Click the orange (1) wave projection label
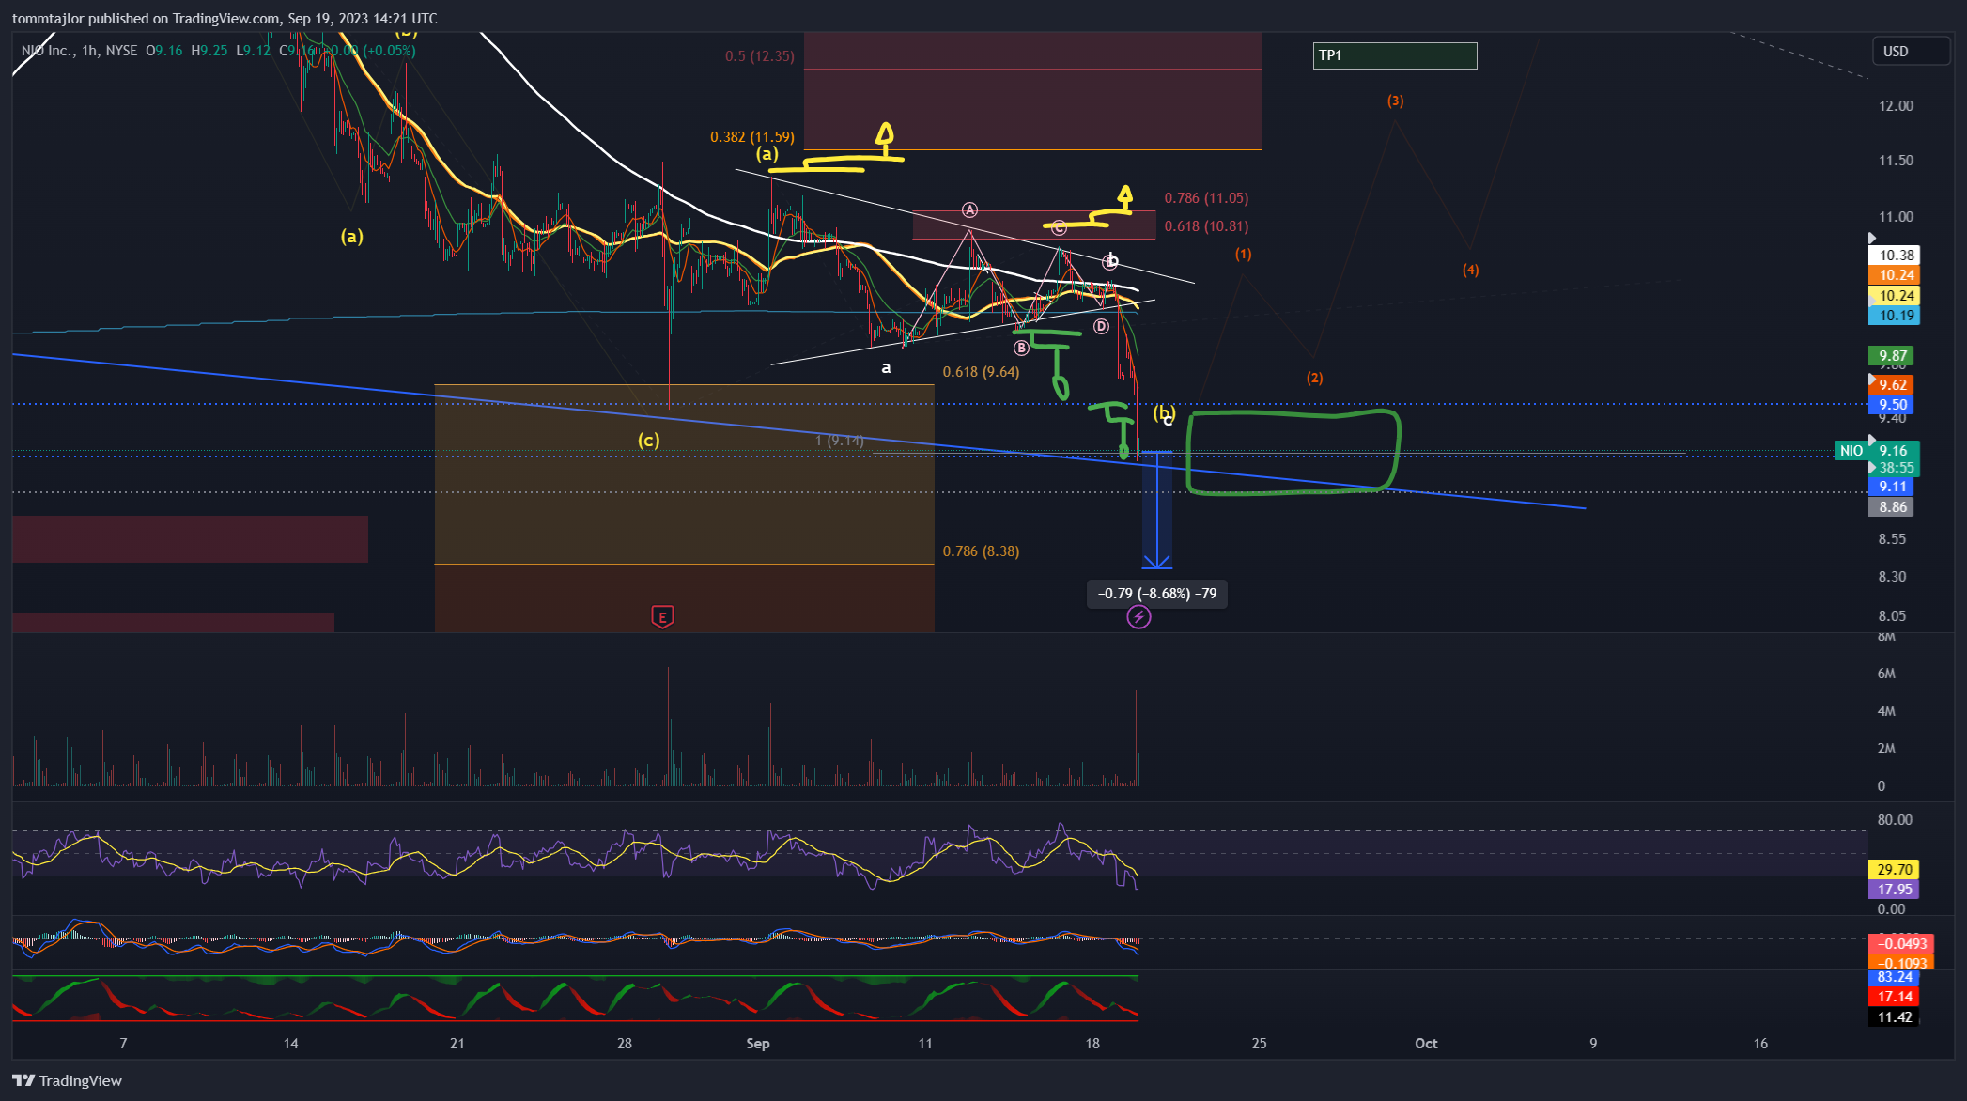1967x1101 pixels. tap(1243, 255)
